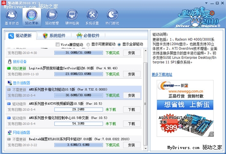Download the AMD AVIVO视频解码器10.5版
Image resolution: width=226 pixels, height=154 pixels.
coord(131,110)
